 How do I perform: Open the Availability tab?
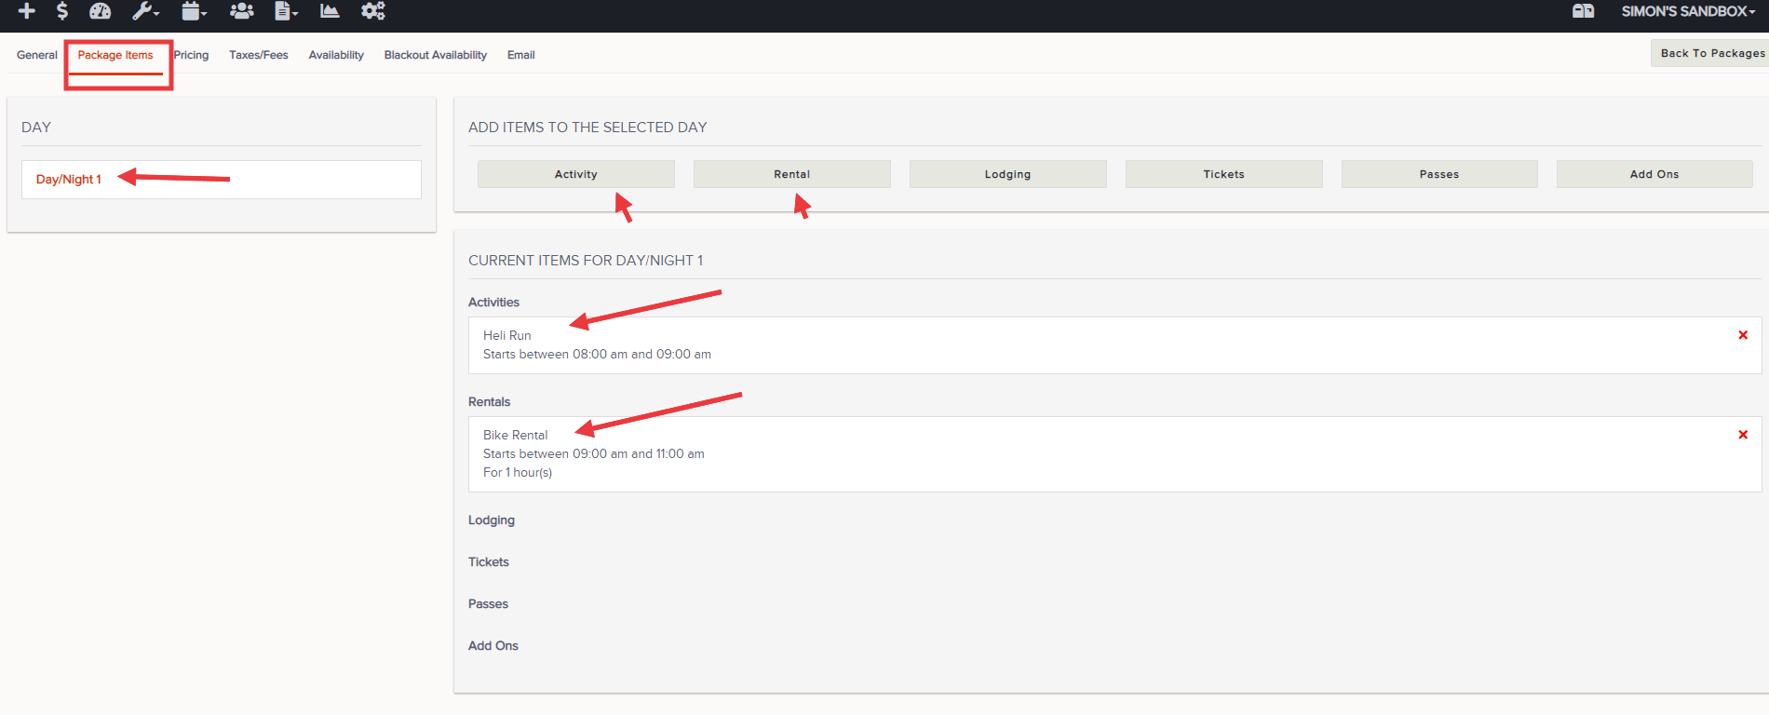pyautogui.click(x=336, y=55)
